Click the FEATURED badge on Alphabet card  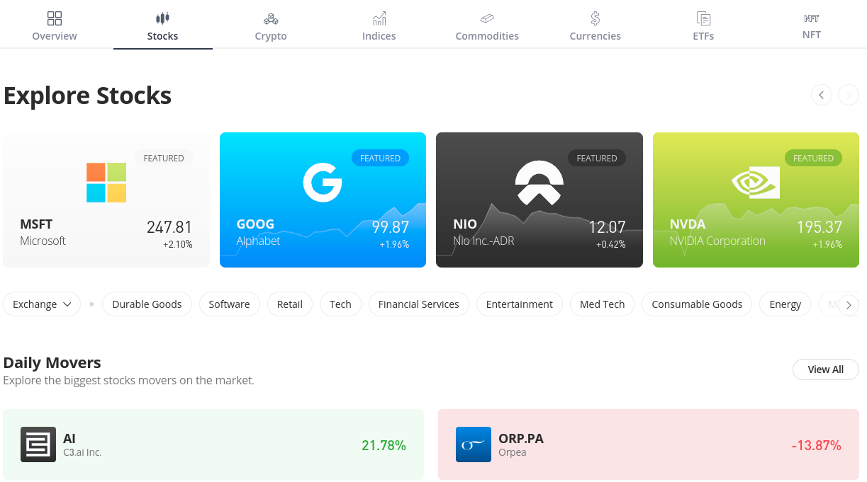tap(380, 158)
